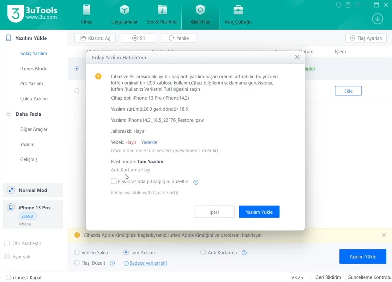The height and width of the screenshot is (282, 392).
Task: Click Cihaz tipi iPhone 13 Pro text
Action: click(x=150, y=98)
